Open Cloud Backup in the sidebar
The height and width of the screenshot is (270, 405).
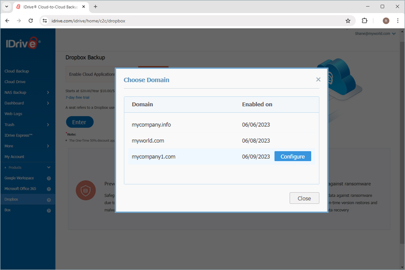pos(17,71)
